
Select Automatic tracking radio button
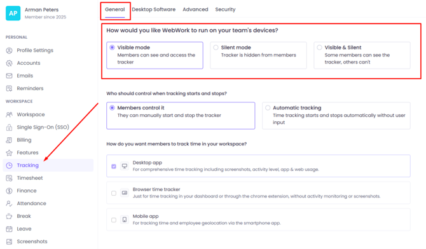pyautogui.click(x=268, y=108)
